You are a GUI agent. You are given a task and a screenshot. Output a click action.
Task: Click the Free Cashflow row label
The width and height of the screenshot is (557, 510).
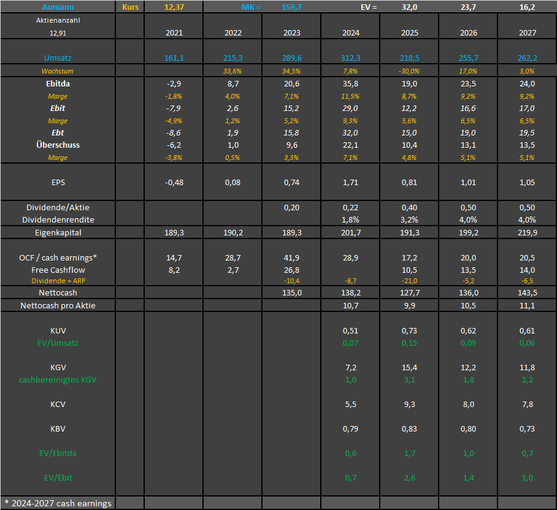(x=58, y=270)
